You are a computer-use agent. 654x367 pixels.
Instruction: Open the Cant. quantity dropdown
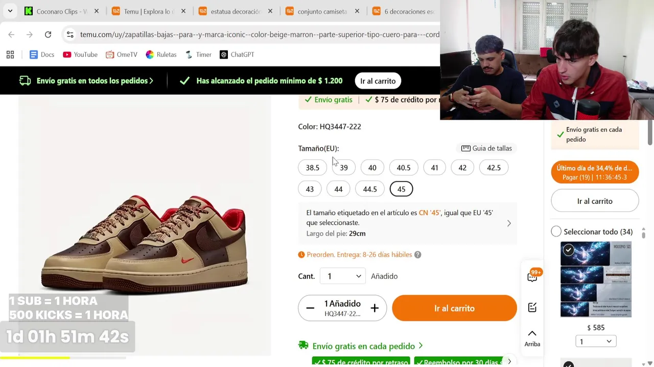coord(343,276)
